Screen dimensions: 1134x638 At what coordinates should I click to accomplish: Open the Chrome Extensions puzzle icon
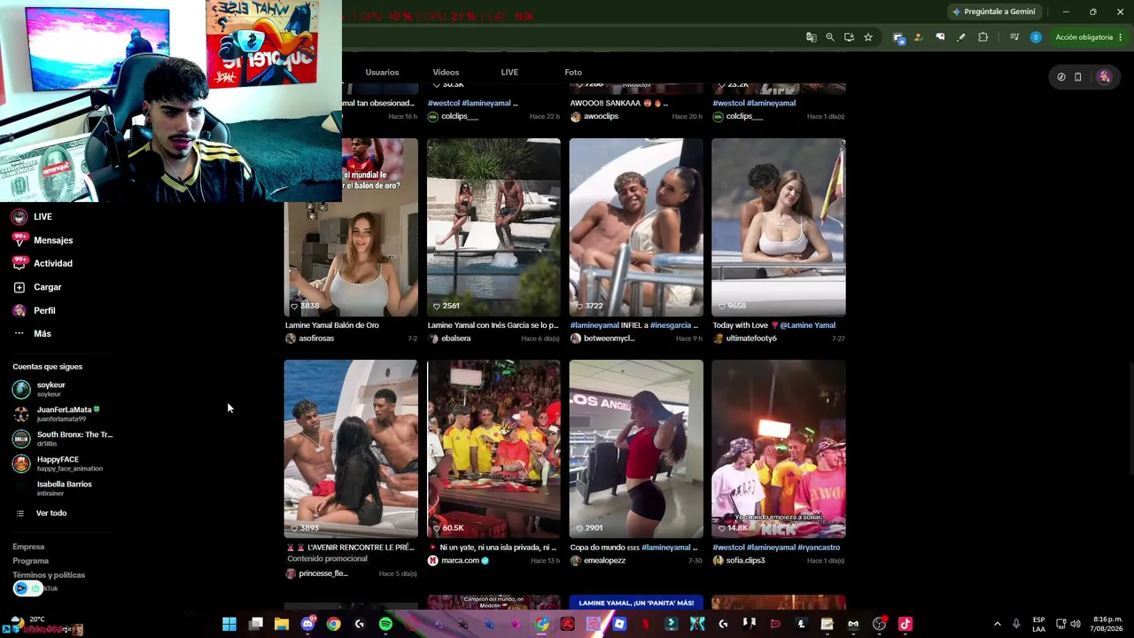pyautogui.click(x=983, y=37)
